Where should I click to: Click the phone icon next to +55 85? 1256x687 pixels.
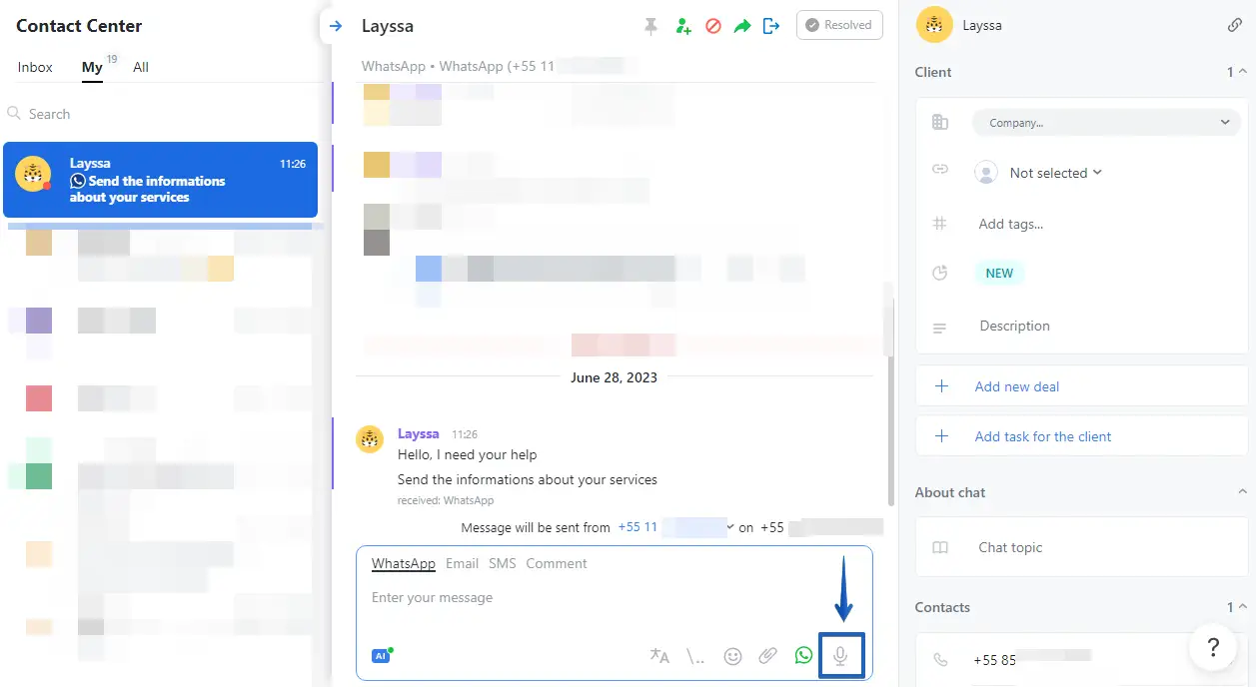939,659
